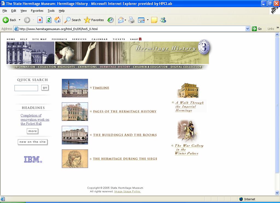The height and width of the screenshot is (203, 280).
Task: Click the vertical scrollbar down arrow
Action: click(x=277, y=193)
